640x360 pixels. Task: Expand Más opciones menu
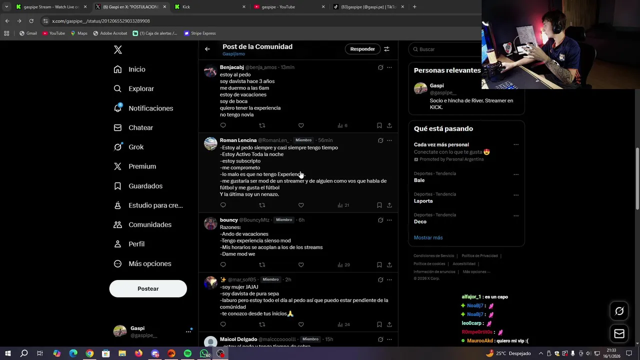pyautogui.click(x=142, y=263)
